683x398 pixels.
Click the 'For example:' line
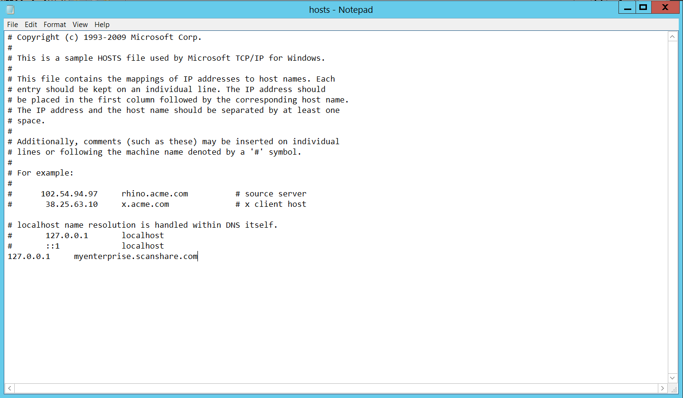click(x=41, y=173)
